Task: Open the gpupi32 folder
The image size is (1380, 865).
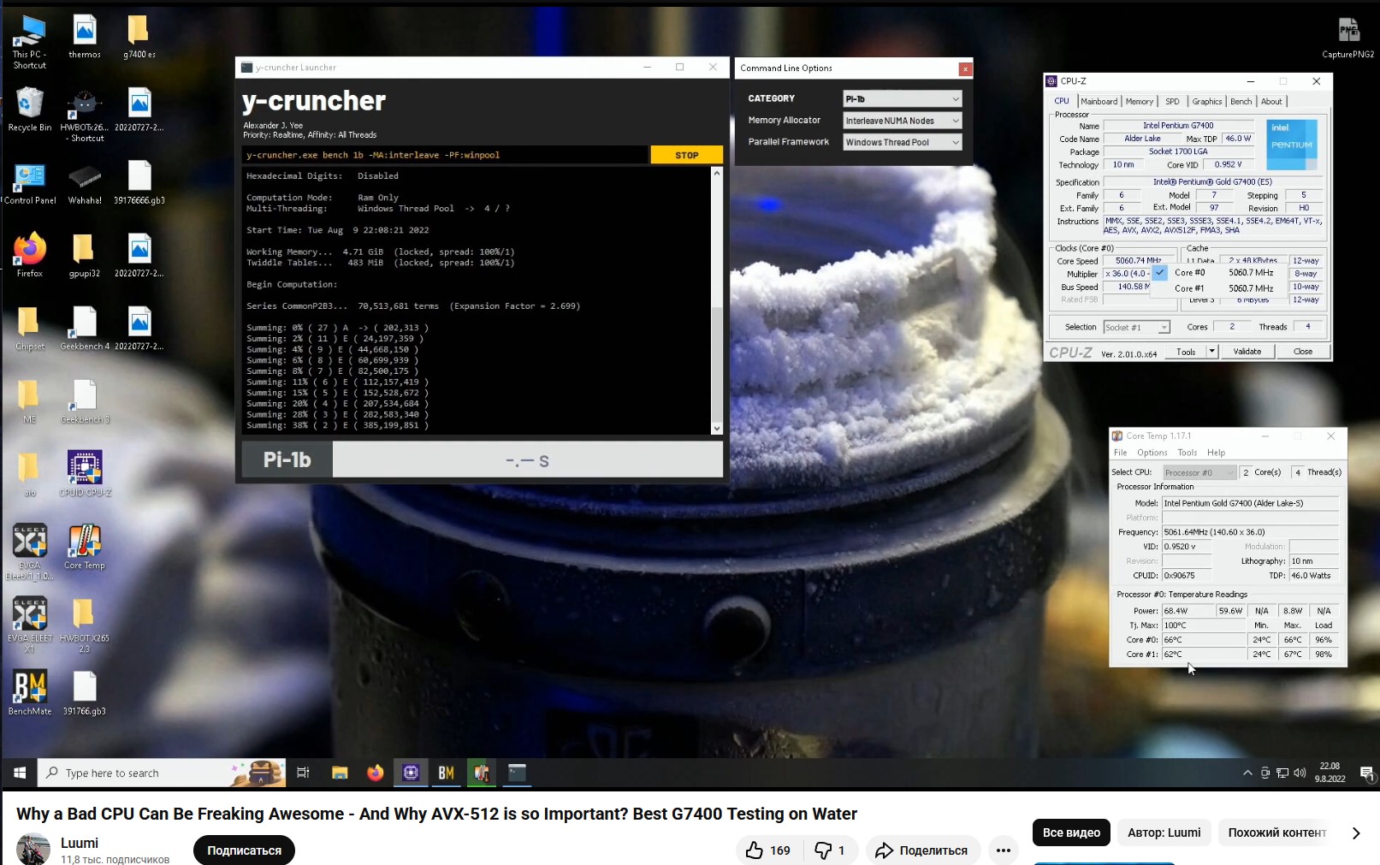Action: pos(85,255)
